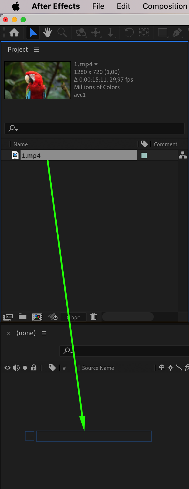Select the Hand tool
The height and width of the screenshot is (489, 189).
(47, 33)
